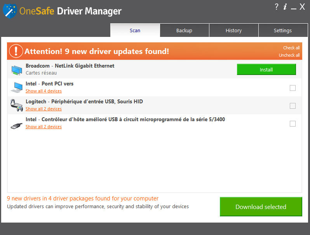310x235 pixels.
Task: Select the 'Cartes réseau' category text
Action: pos(41,73)
